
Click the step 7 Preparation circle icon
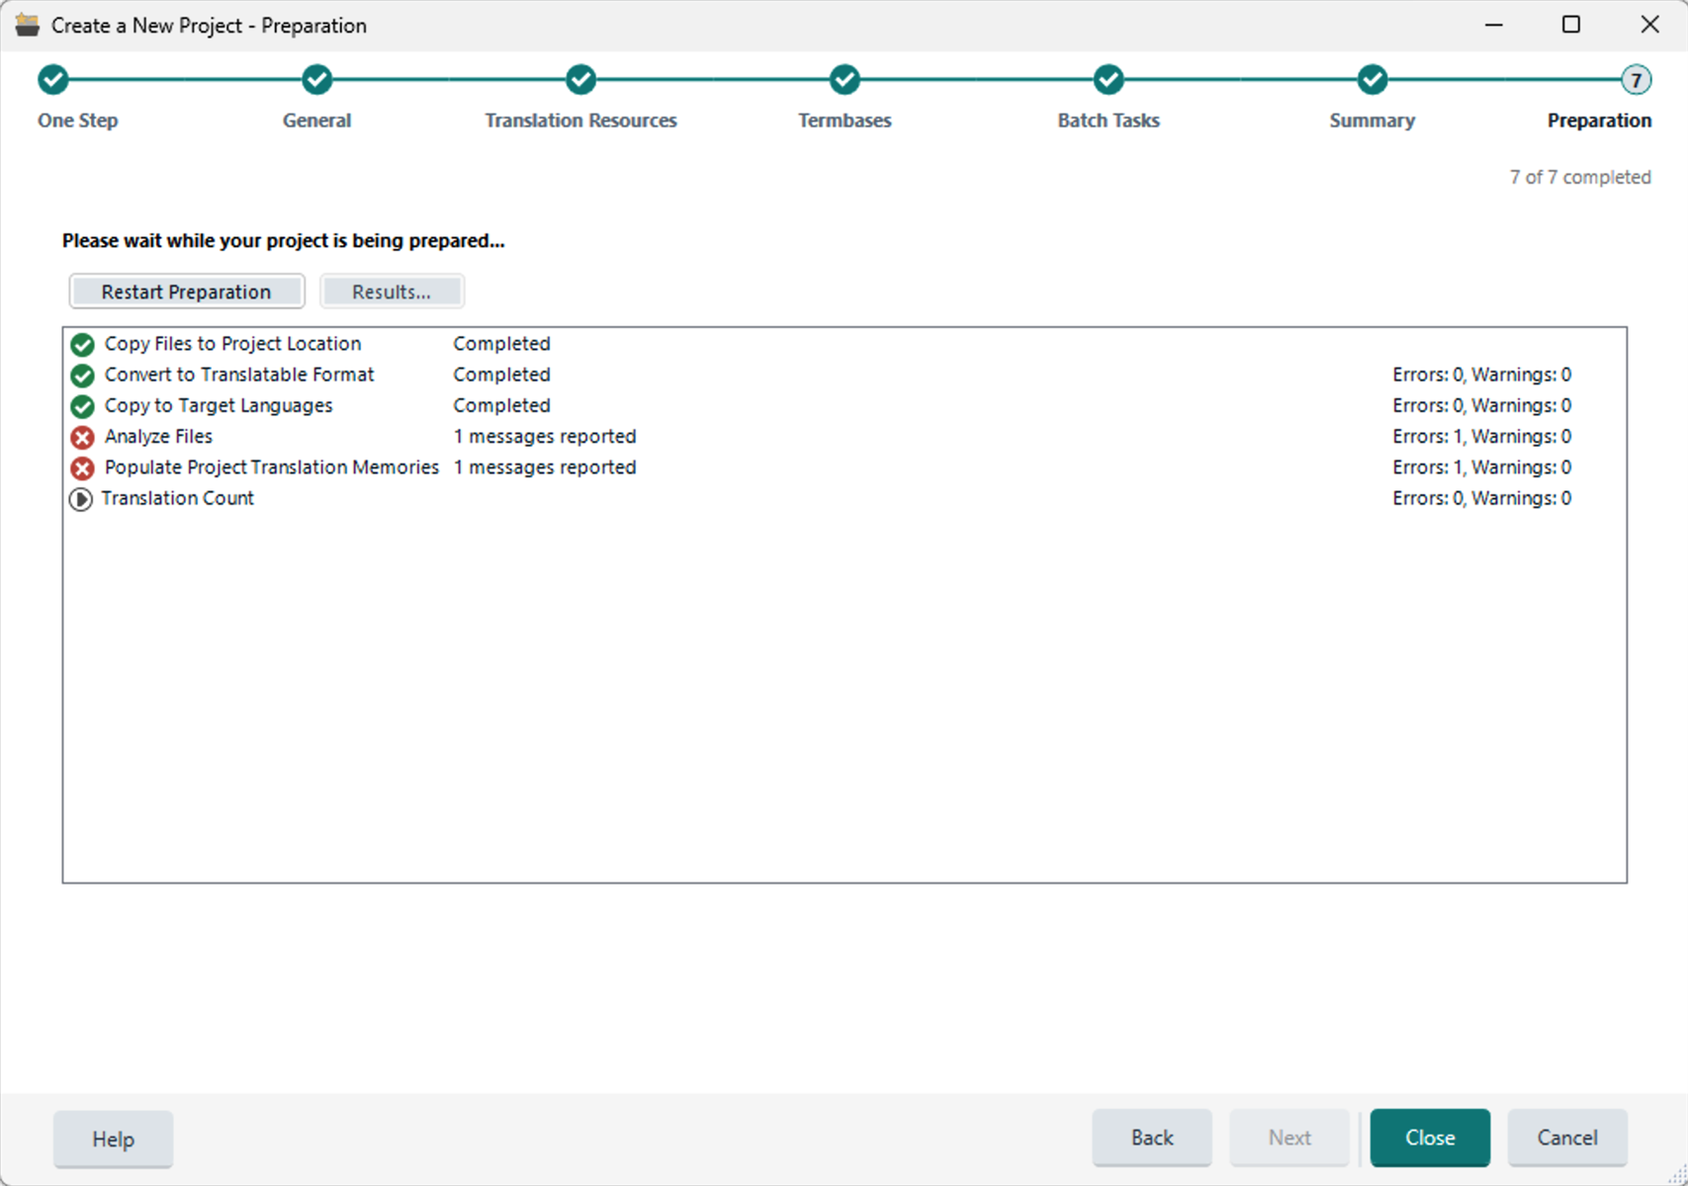pyautogui.click(x=1636, y=80)
